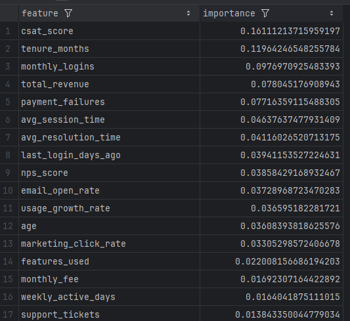Screen dimensions: 350x321
Task: Select the payment_failures importance value
Action: tap(271, 102)
